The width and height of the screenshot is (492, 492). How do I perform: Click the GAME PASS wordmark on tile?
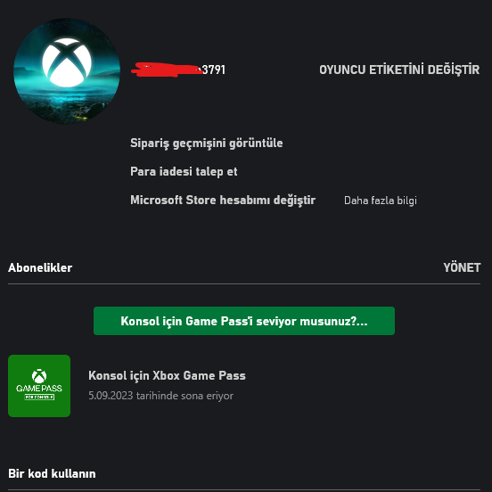coord(39,389)
